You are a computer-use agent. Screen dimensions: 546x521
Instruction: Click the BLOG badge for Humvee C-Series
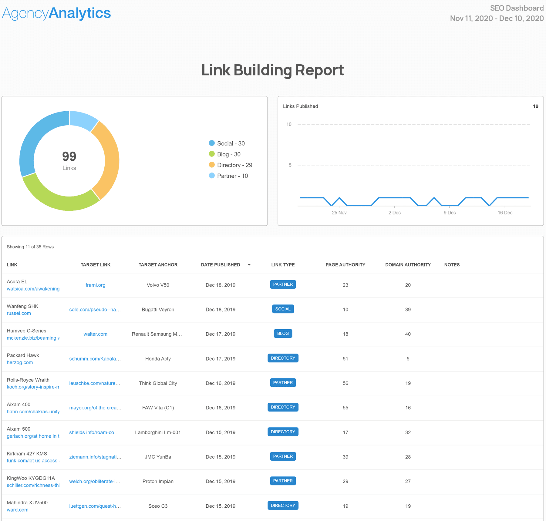pyautogui.click(x=283, y=334)
